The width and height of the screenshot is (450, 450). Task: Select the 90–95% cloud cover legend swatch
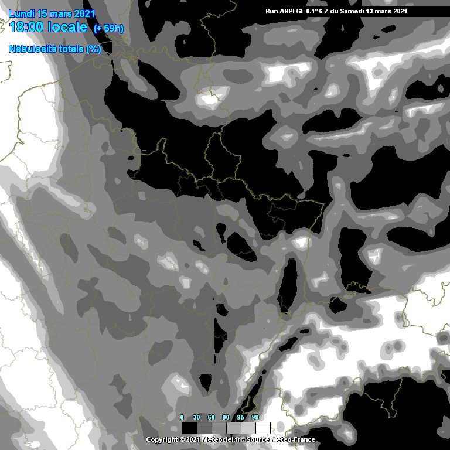tap(233, 428)
